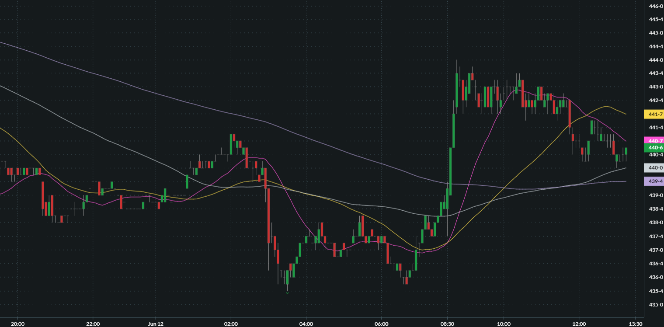Click the purple 439-4 moving average price tag

click(654, 181)
